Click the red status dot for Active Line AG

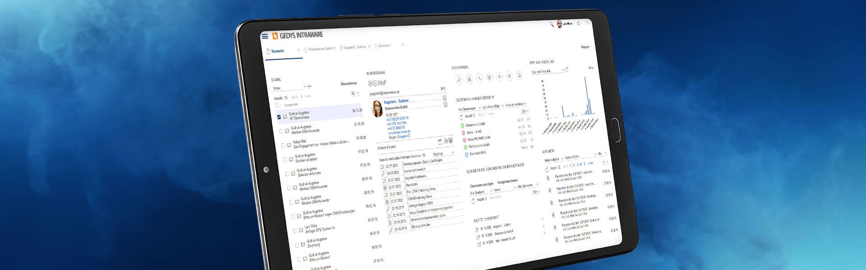(463, 133)
